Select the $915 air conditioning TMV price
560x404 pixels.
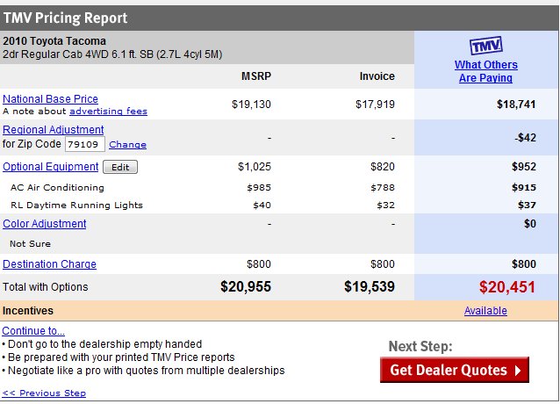(524, 188)
